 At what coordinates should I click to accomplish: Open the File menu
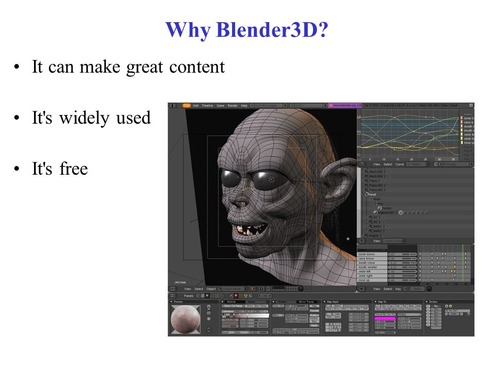click(187, 105)
